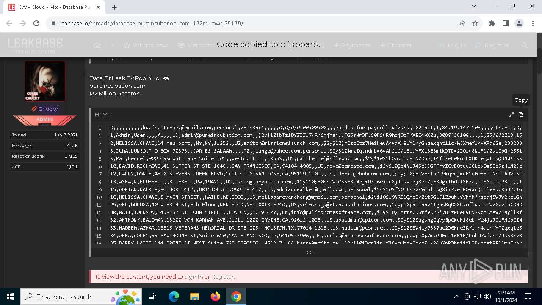Share this page icon in address bar
542x305 pixels.
click(462, 23)
